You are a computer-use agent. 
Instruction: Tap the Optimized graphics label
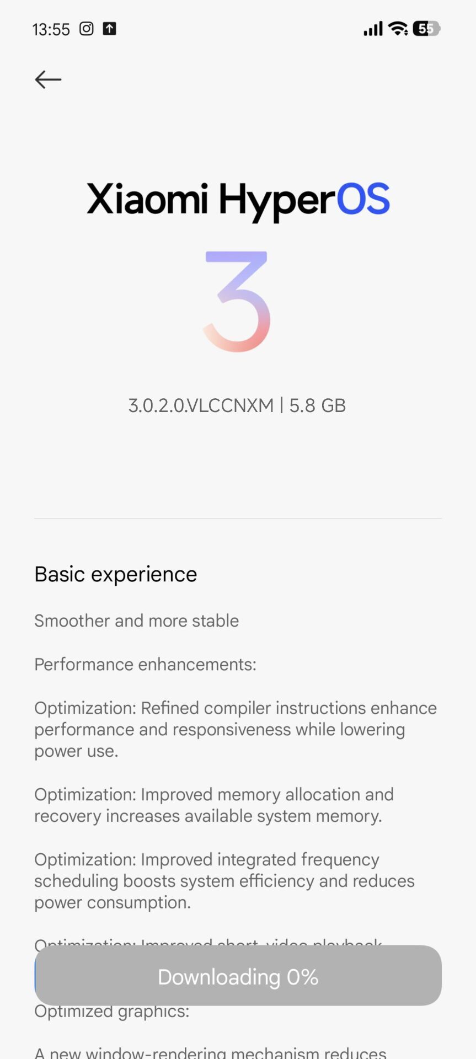click(x=112, y=1012)
